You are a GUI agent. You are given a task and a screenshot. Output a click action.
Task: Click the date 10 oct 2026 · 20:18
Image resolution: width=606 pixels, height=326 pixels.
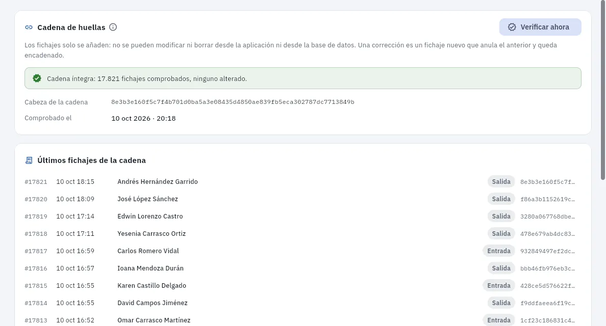143,119
